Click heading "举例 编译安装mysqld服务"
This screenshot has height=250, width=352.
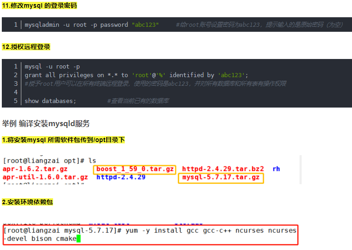46,123
